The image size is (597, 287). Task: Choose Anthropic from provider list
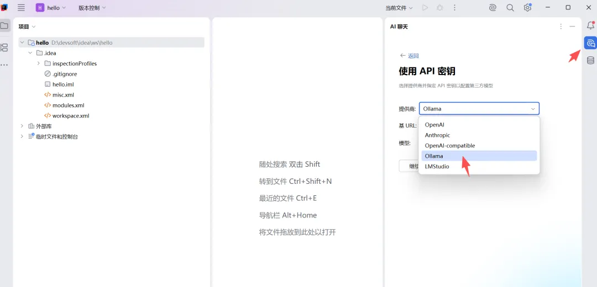(x=479, y=135)
